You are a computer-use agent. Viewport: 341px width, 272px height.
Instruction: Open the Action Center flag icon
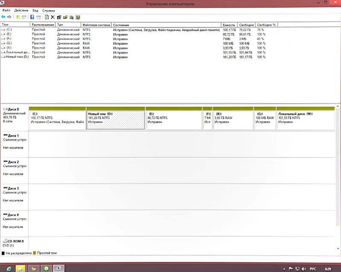pos(291,269)
